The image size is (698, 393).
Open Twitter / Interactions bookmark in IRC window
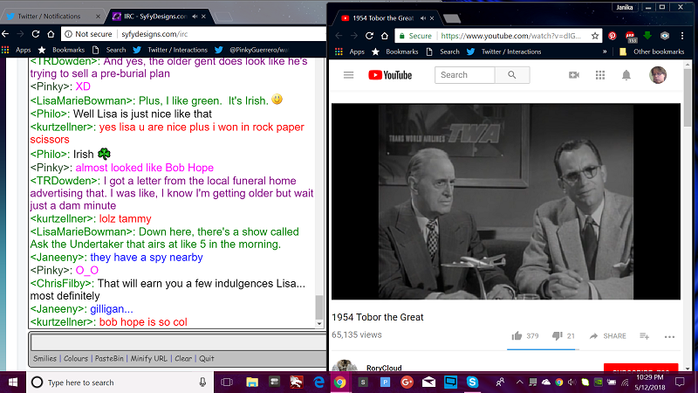click(170, 50)
